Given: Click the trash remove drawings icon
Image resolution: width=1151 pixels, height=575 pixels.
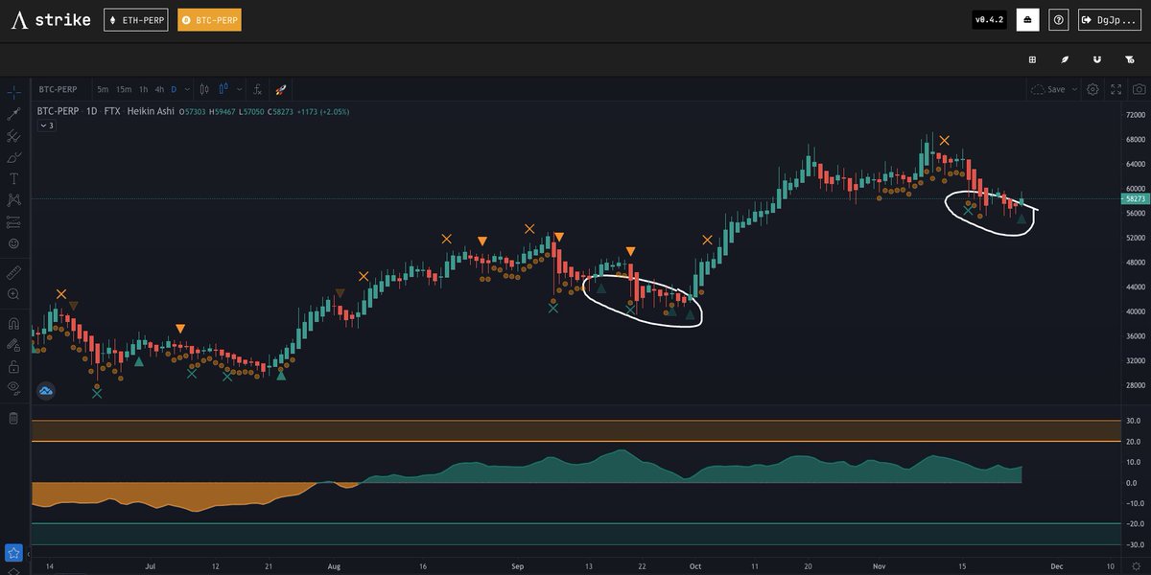Looking at the screenshot, I should click(13, 418).
